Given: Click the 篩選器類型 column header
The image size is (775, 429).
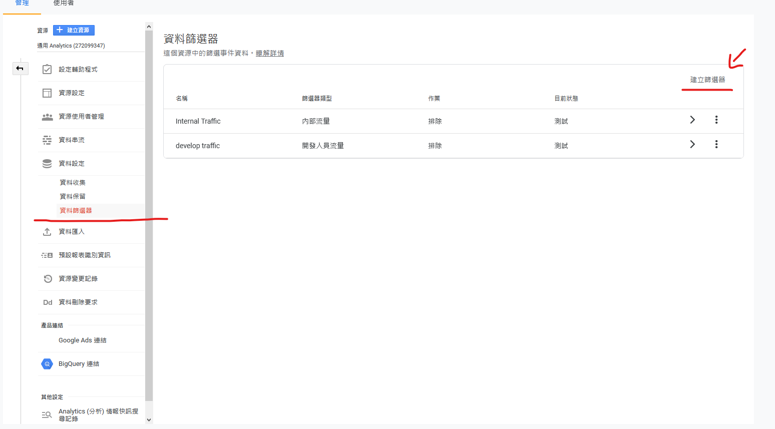Looking at the screenshot, I should click(x=317, y=99).
